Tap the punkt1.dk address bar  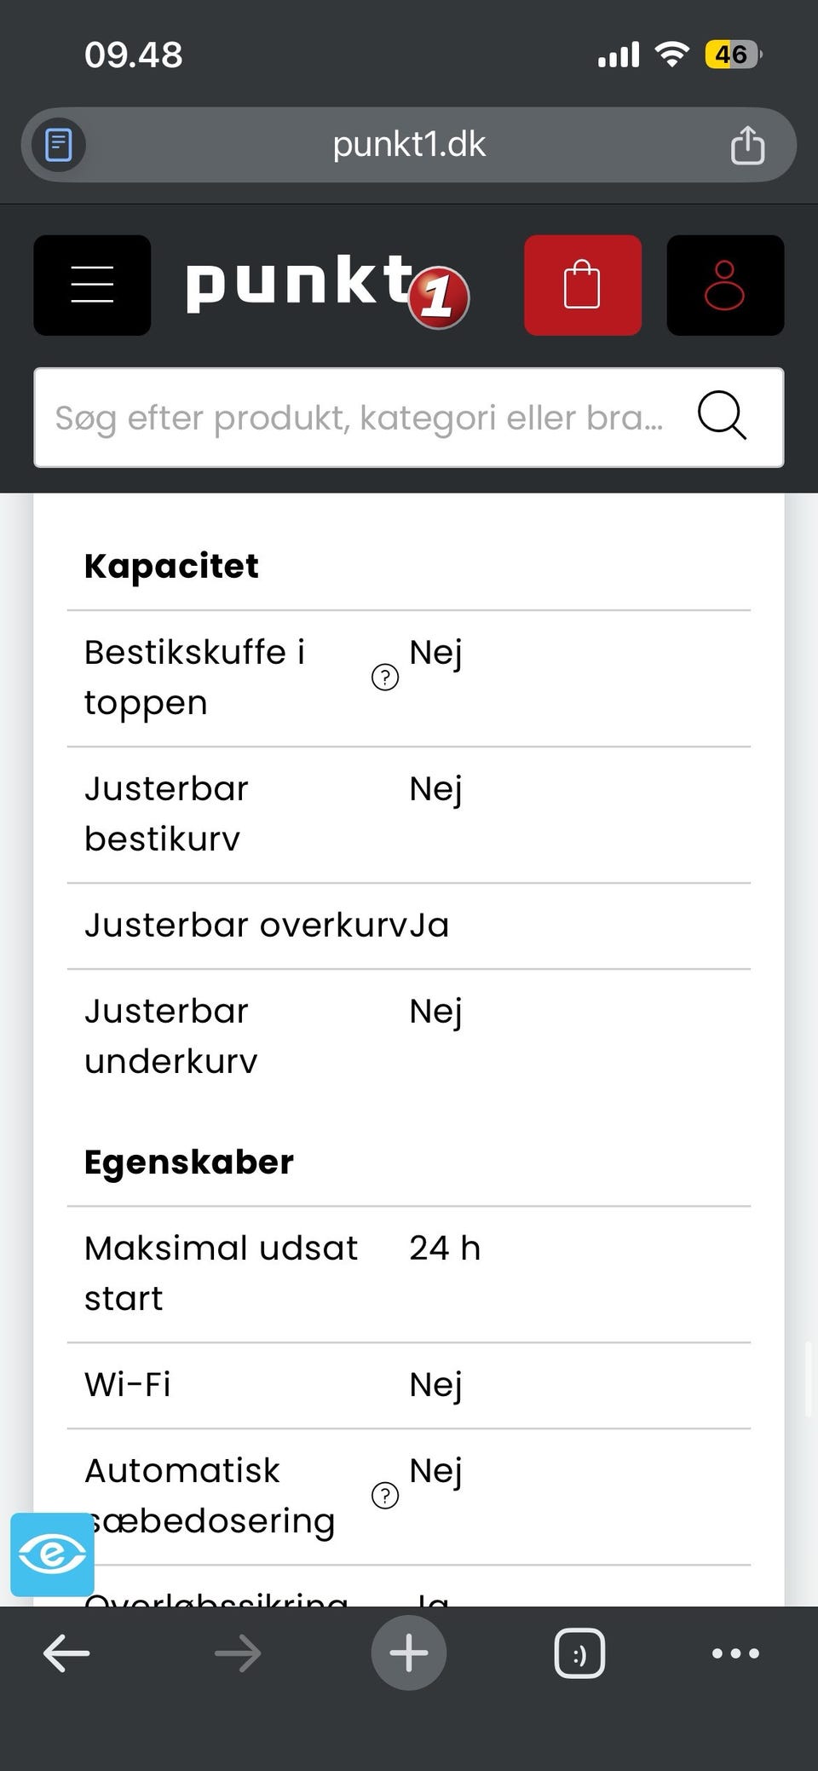409,145
